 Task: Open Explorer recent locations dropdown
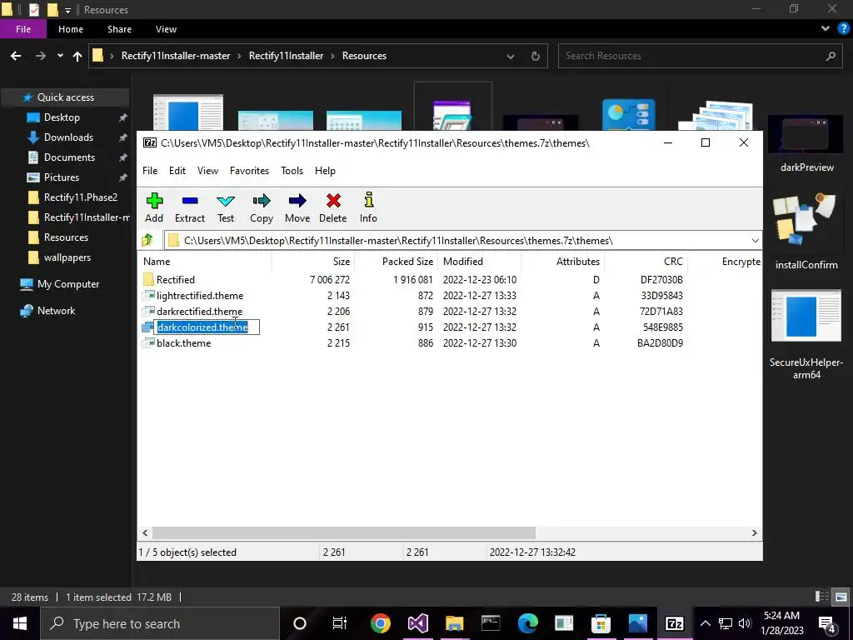(60, 56)
